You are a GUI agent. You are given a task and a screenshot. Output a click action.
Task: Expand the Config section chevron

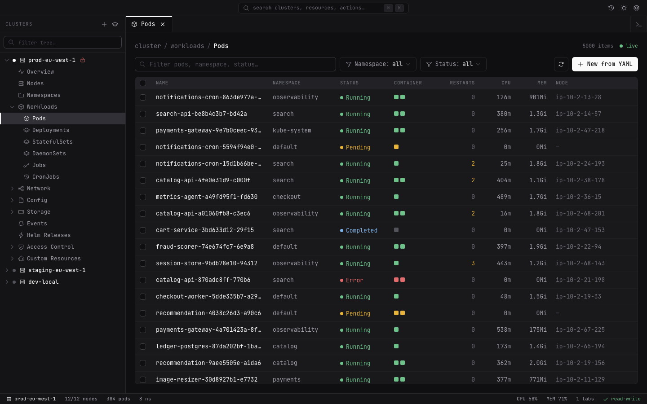[x=12, y=200]
